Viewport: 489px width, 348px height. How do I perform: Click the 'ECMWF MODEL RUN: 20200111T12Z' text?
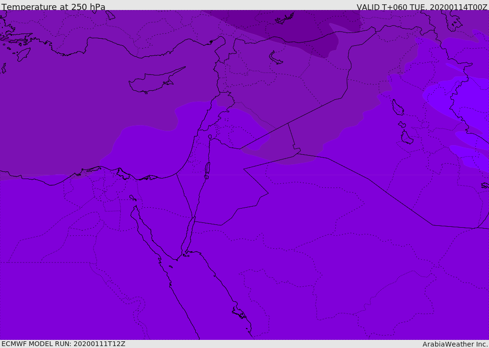click(x=64, y=344)
